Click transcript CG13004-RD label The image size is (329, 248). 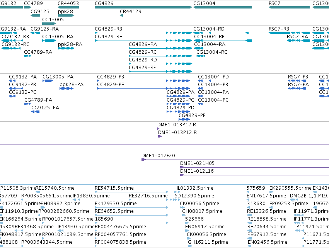click(209, 29)
